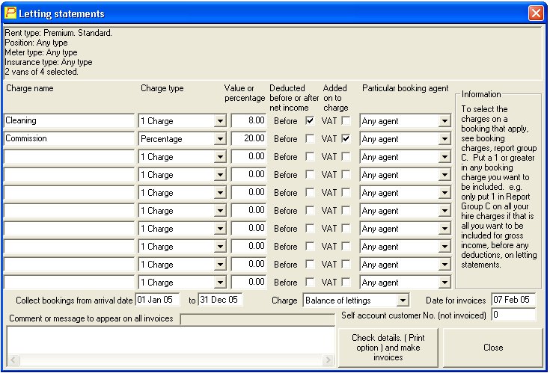Expand the Any agent dropdown for Cleaning
This screenshot has height=373, width=550.
444,121
